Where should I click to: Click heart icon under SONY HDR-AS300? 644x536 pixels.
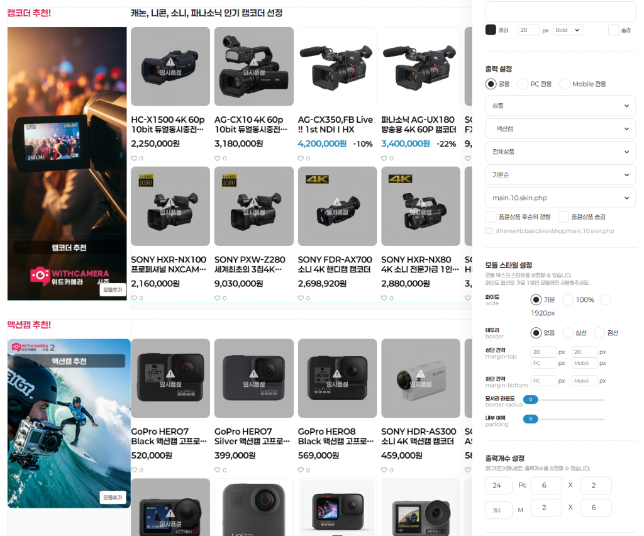(384, 470)
